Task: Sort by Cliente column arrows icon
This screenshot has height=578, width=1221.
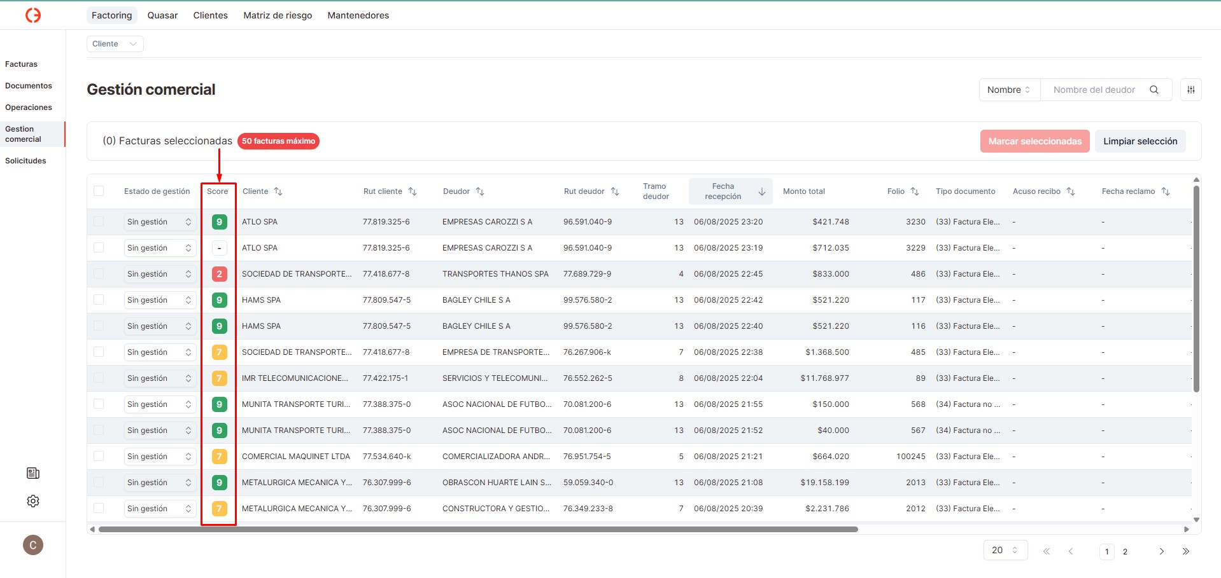Action: click(x=278, y=191)
